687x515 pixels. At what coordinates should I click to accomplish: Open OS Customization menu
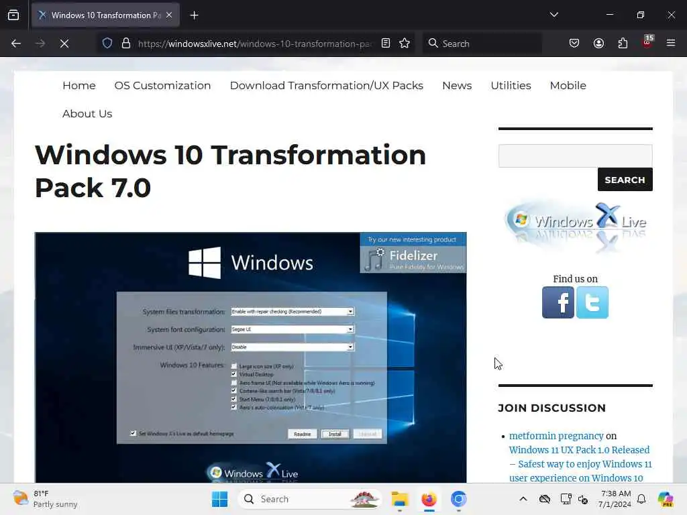(x=162, y=85)
